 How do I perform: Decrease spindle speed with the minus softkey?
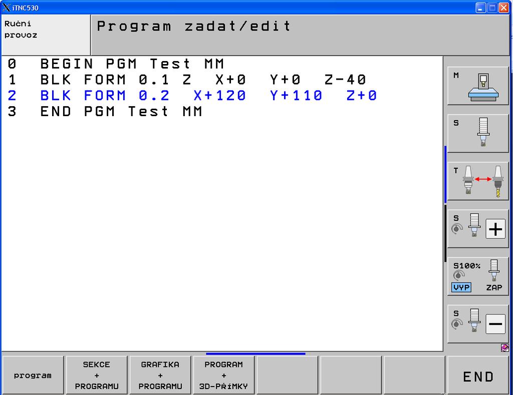478,324
